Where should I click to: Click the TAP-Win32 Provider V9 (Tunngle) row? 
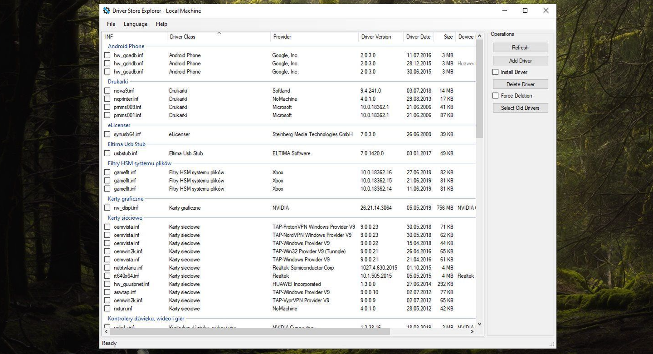tap(289, 251)
